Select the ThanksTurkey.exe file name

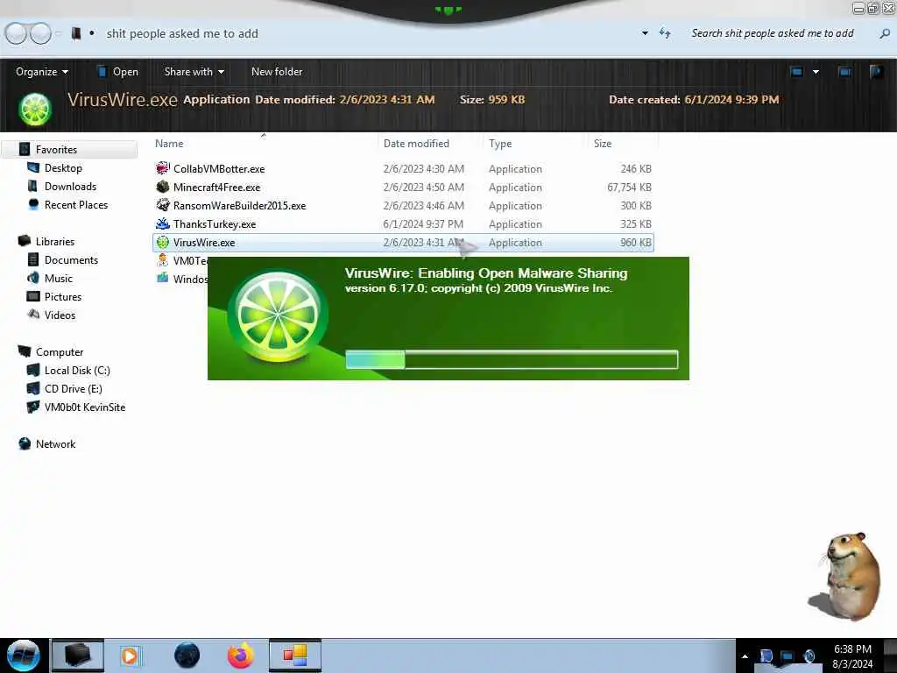click(x=215, y=223)
